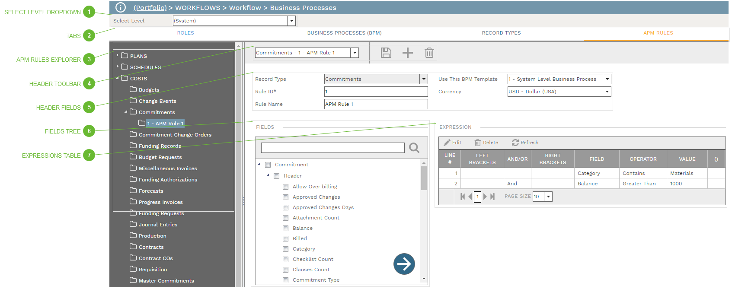Image resolution: width=732 pixels, height=289 pixels.
Task: Click the save disk icon in header toolbar
Action: tap(386, 53)
